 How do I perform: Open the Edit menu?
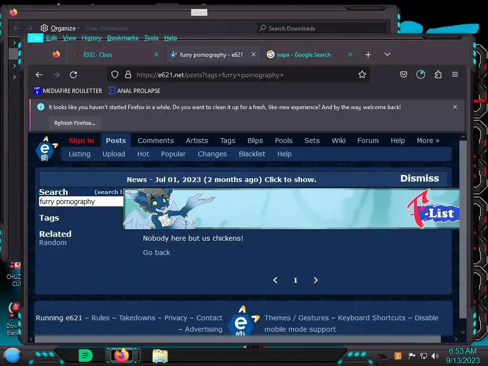tap(51, 38)
